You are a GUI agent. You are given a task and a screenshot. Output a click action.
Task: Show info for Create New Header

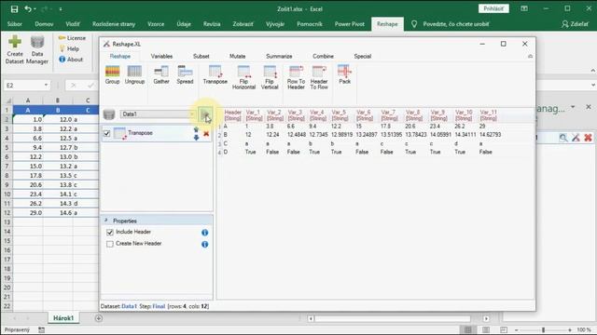click(x=205, y=244)
